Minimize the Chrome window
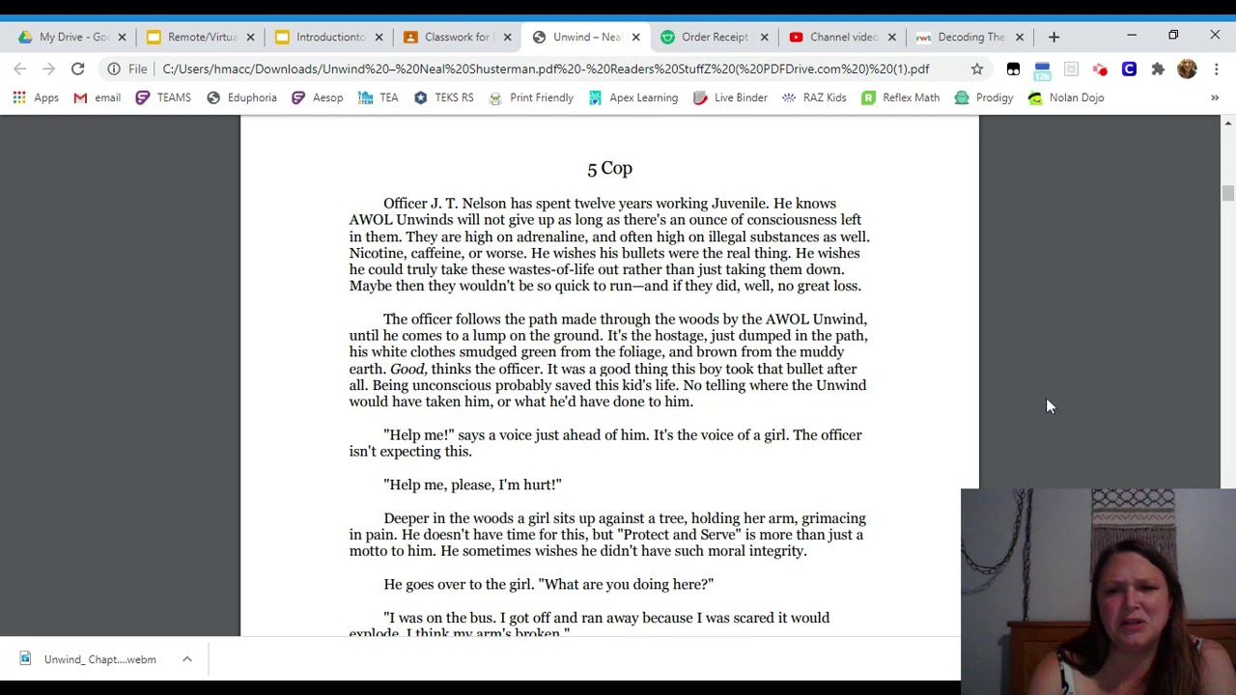 1132,36
